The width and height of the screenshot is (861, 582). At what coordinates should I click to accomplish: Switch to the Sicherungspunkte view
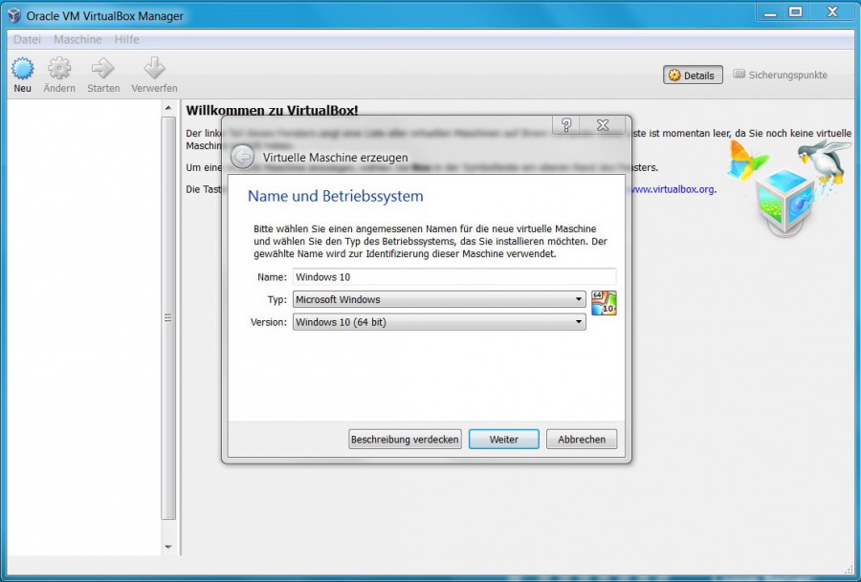pyautogui.click(x=781, y=75)
